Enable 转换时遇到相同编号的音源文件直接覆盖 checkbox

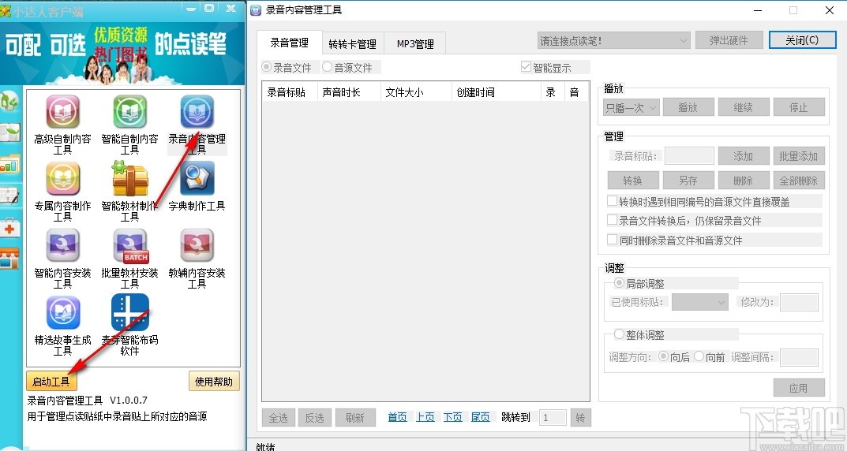pyautogui.click(x=612, y=201)
